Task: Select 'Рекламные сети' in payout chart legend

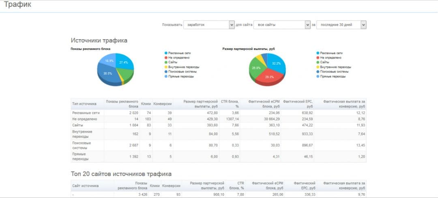Action: tap(331, 53)
